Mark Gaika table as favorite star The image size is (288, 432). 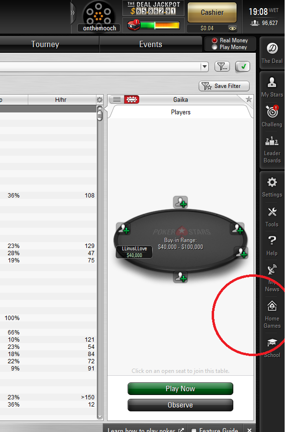pos(249,99)
